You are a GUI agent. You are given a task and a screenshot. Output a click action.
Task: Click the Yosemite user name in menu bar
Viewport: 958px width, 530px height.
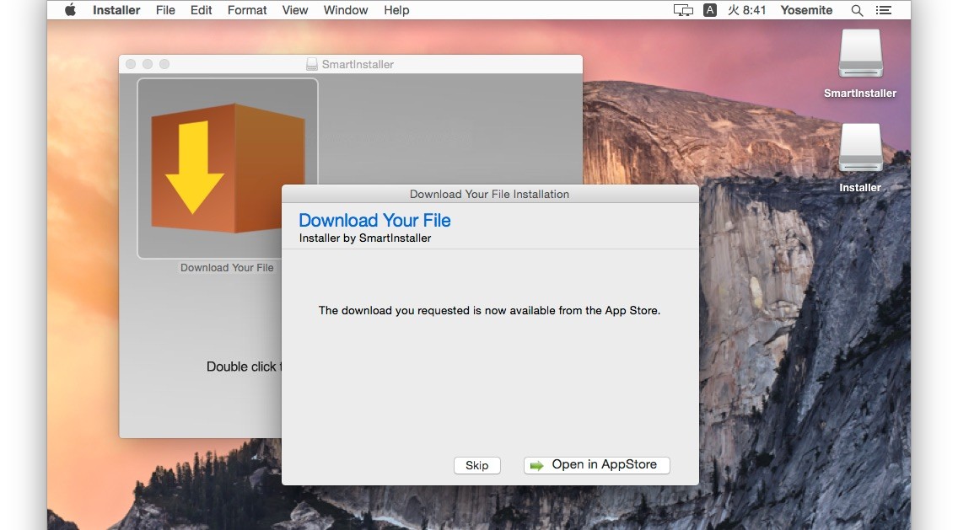coord(806,10)
